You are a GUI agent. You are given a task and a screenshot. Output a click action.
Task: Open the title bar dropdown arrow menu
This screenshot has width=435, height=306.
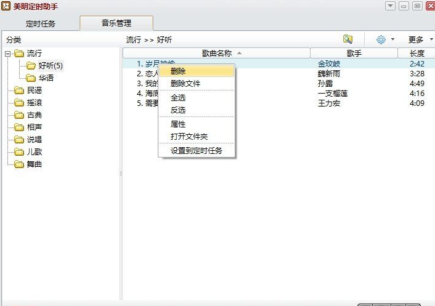pyautogui.click(x=390, y=6)
